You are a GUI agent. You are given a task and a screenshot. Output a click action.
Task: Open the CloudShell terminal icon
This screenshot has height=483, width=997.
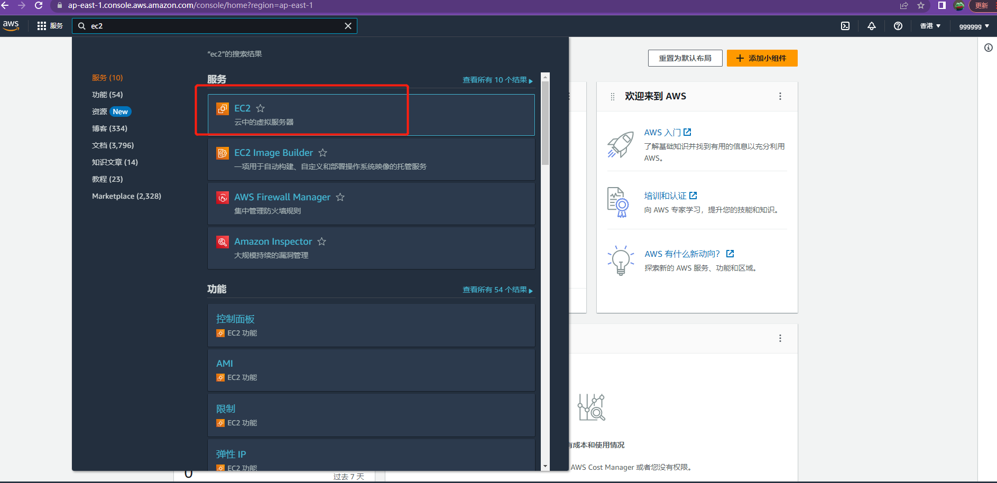[x=845, y=26]
